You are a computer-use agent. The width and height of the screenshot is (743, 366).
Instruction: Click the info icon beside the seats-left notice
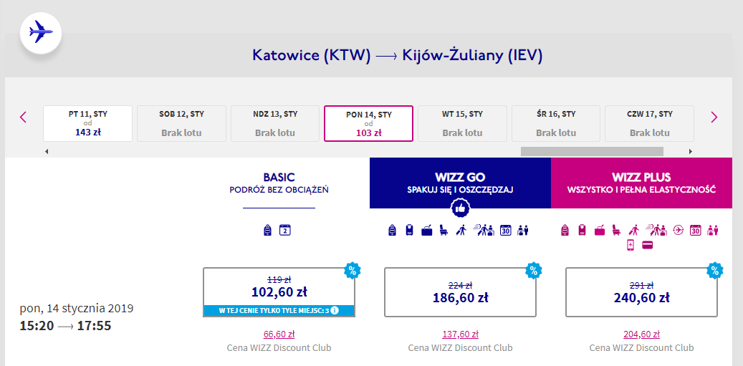pyautogui.click(x=335, y=311)
